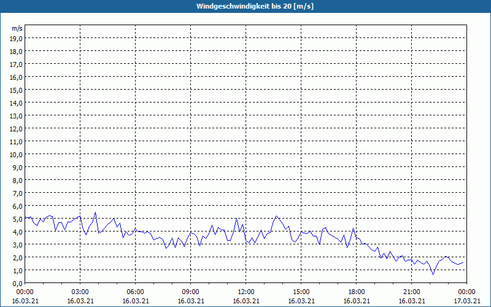Select the 2,0 y-axis label
Screen dimensions: 491x307
click(18, 258)
